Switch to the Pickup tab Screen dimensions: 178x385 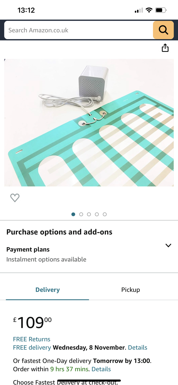[130, 290]
